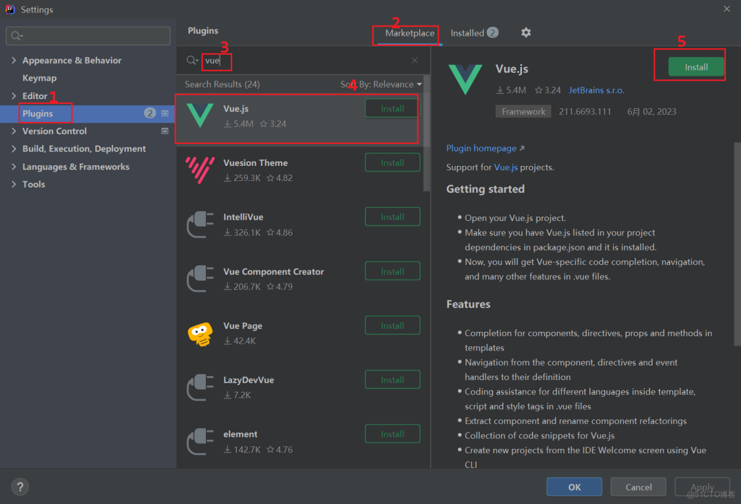Click the Vue Component Creator plugin icon

(200, 279)
